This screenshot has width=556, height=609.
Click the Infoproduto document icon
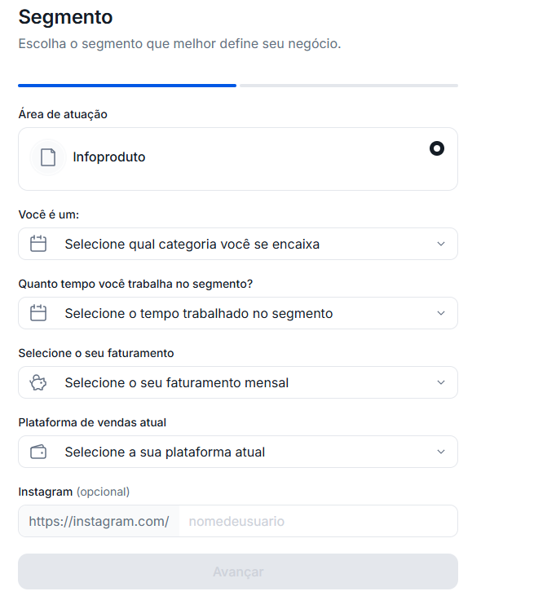48,157
